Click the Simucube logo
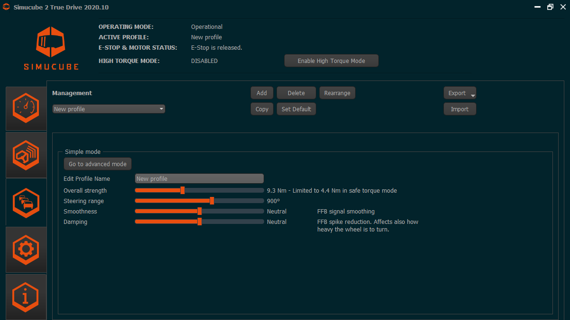 51,48
